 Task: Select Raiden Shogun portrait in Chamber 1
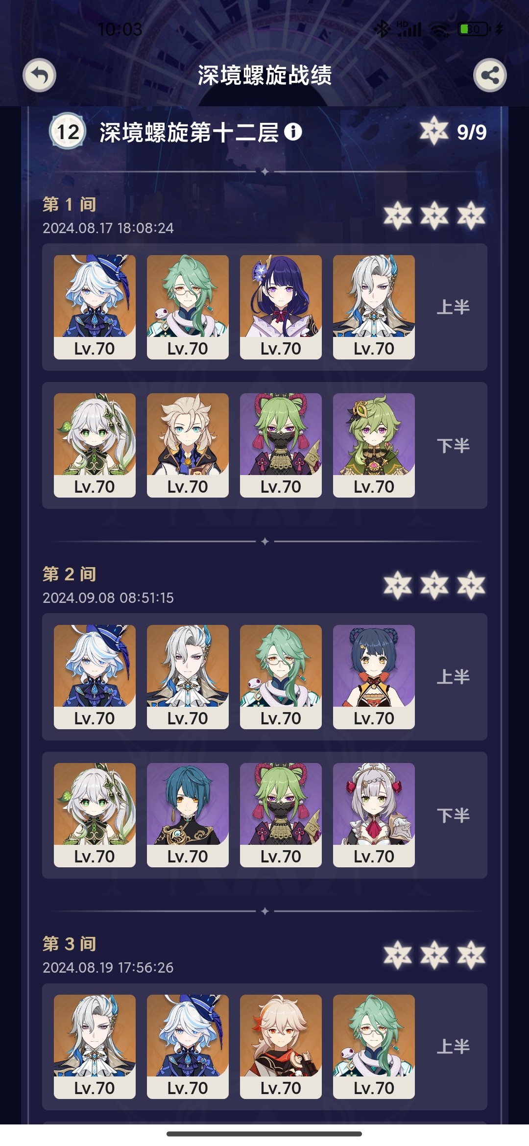(281, 307)
